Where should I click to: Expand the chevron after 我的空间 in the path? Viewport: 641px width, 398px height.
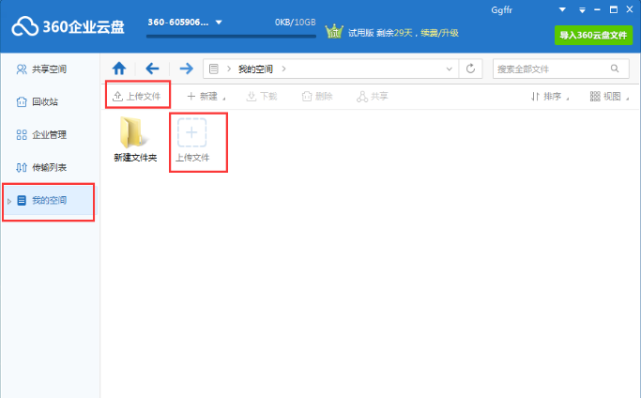(x=283, y=69)
